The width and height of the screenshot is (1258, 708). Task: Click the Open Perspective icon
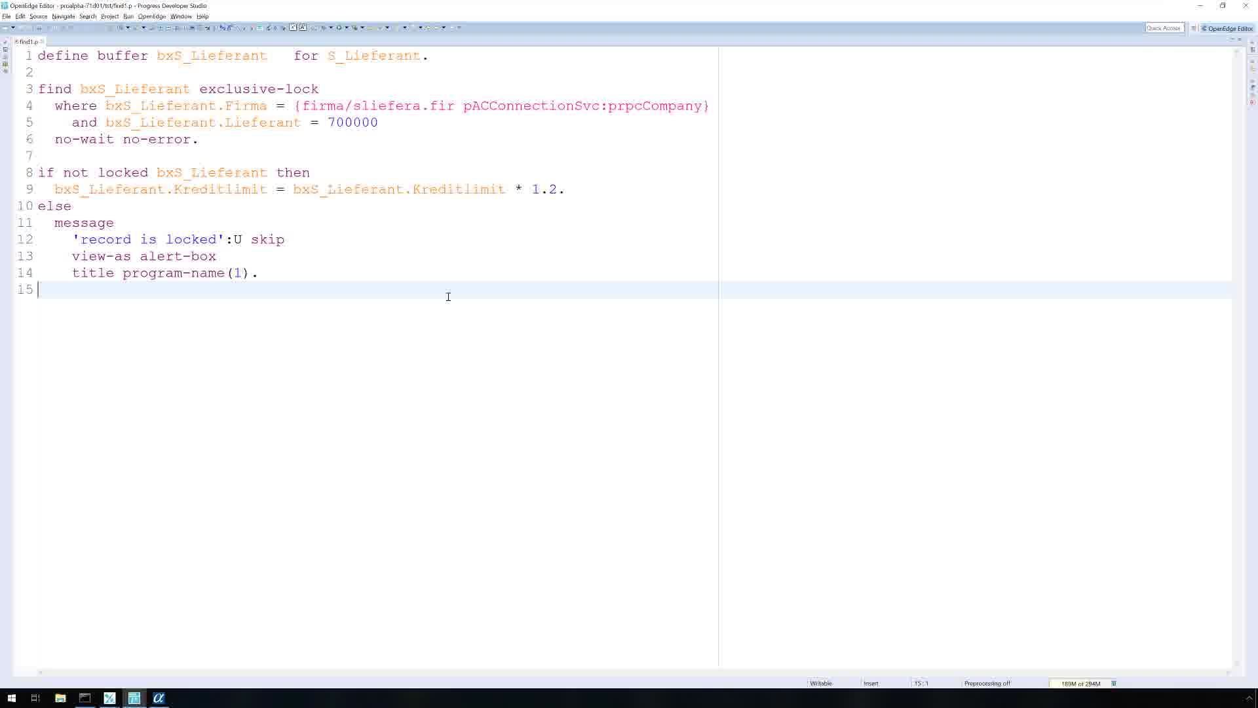pyautogui.click(x=1194, y=28)
